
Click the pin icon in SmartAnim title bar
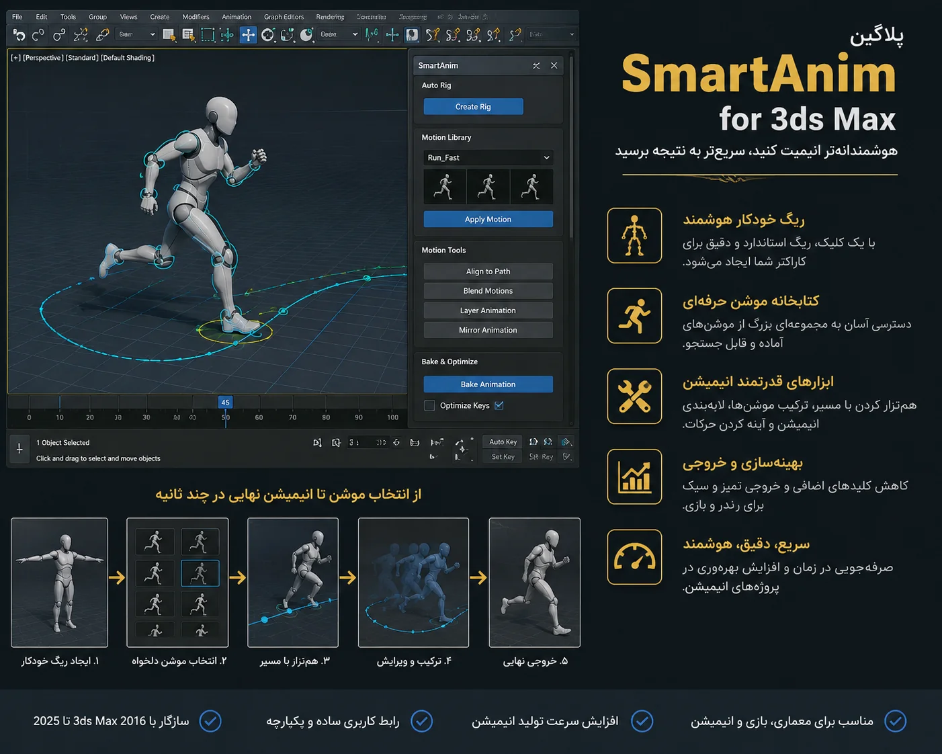pos(536,66)
